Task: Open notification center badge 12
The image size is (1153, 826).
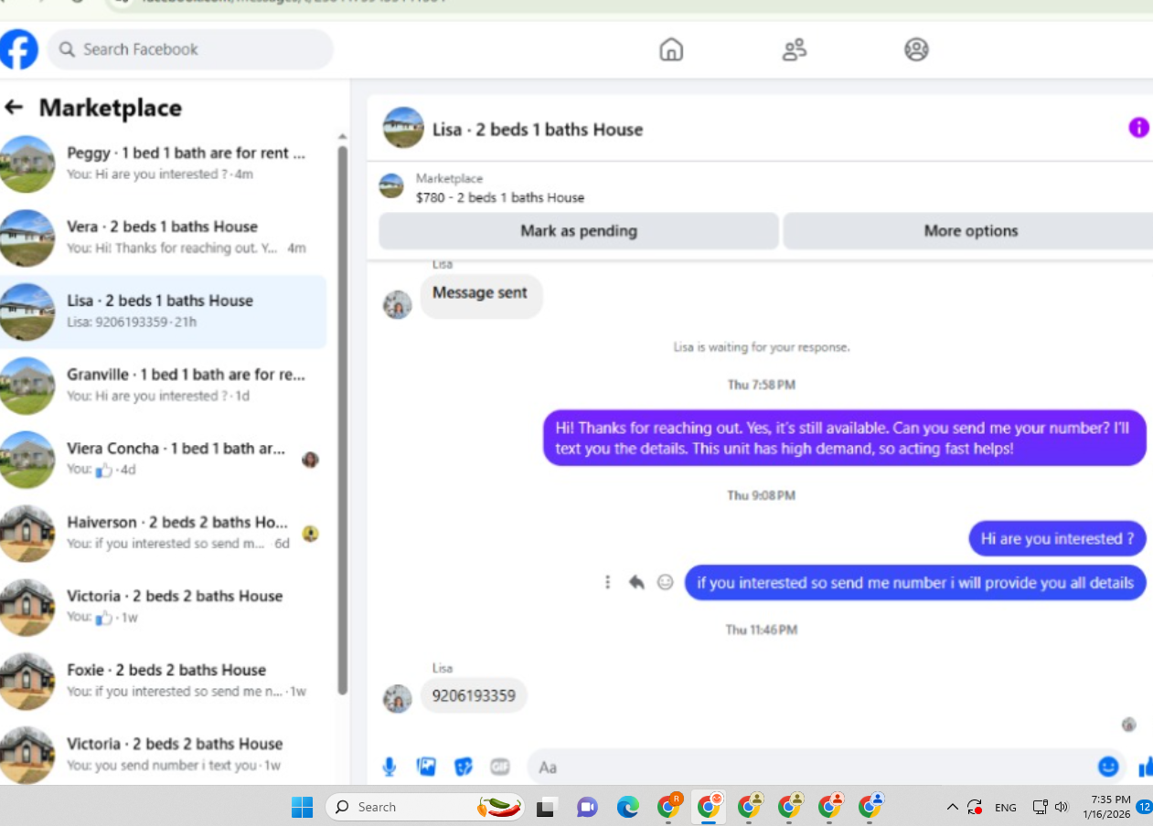Action: coord(1144,807)
